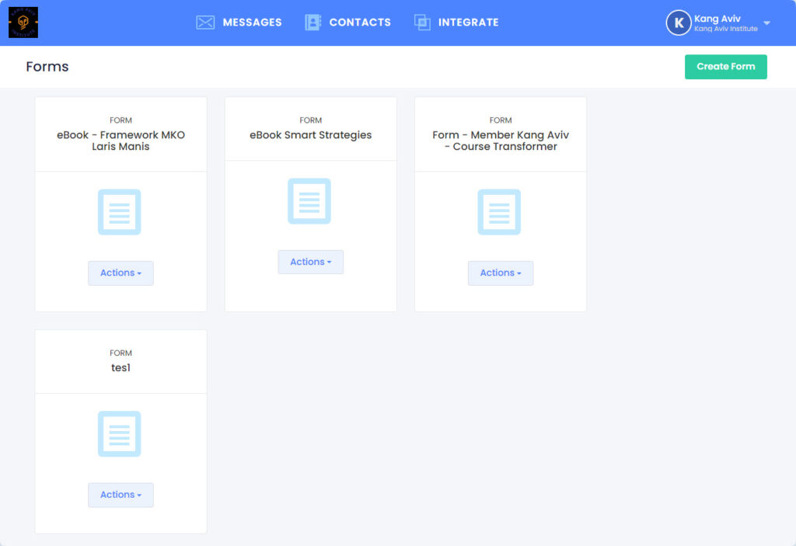Viewport: 796px width, 546px height.
Task: Click the Messages envelope icon
Action: pos(205,23)
